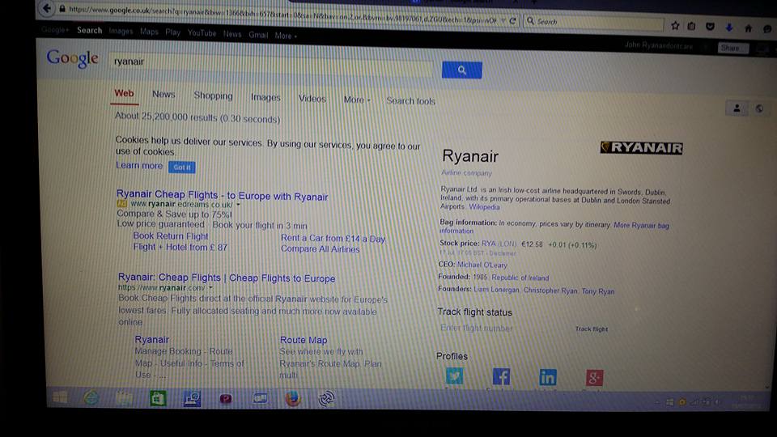Click the reload page icon in address bar
This screenshot has height=437, width=777.
513,21
